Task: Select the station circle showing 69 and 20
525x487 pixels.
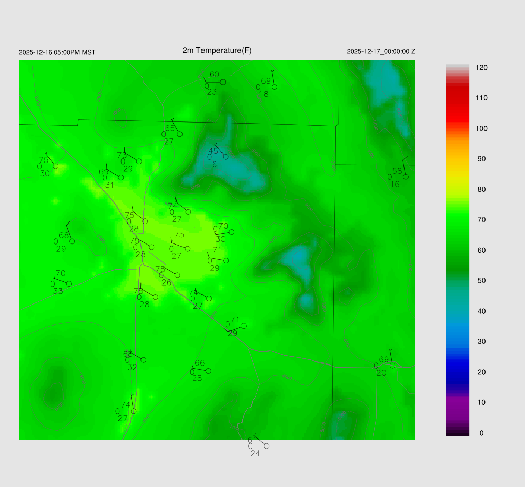Action: [392, 366]
